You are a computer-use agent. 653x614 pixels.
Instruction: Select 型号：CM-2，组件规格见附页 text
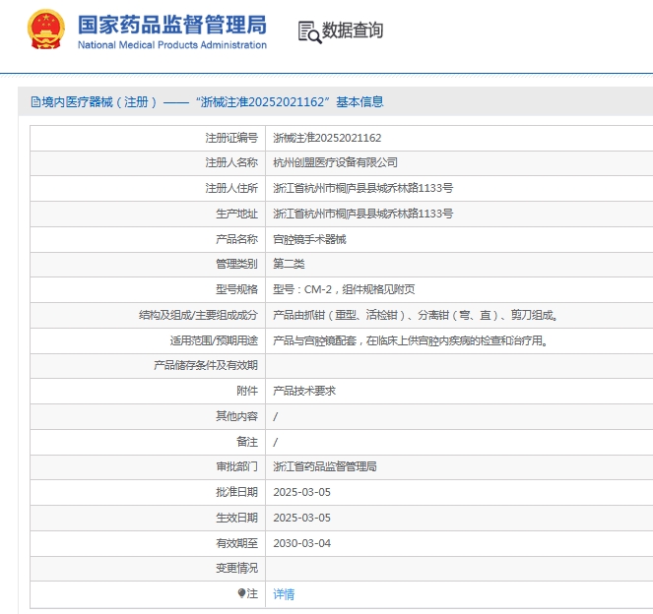pyautogui.click(x=344, y=289)
